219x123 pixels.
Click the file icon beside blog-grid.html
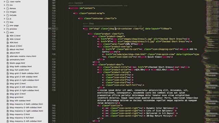(8, 97)
